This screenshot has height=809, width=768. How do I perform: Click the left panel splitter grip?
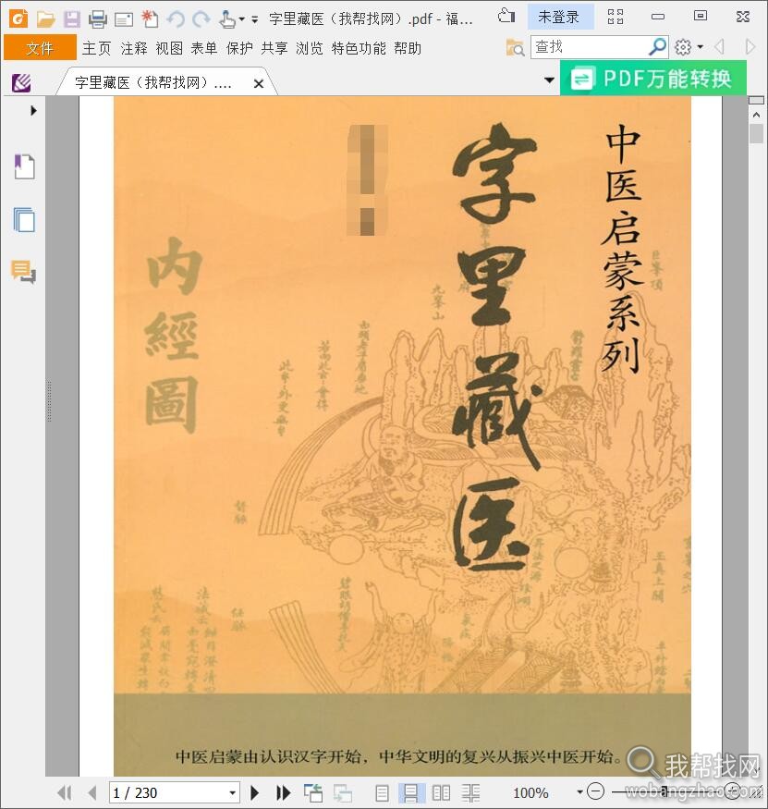tap(50, 401)
